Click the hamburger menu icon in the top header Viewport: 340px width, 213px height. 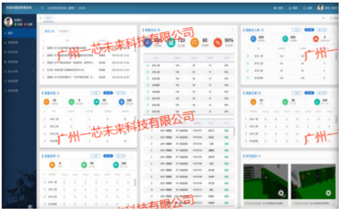pyautogui.click(x=42, y=8)
